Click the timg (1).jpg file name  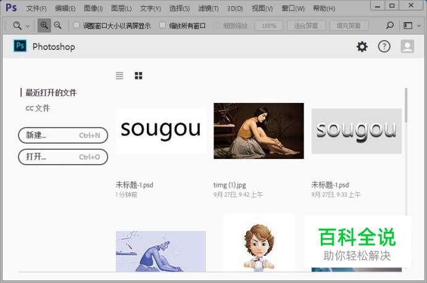click(x=230, y=185)
